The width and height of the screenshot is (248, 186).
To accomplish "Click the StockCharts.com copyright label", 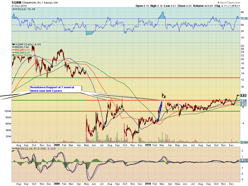I will pos(229,2).
